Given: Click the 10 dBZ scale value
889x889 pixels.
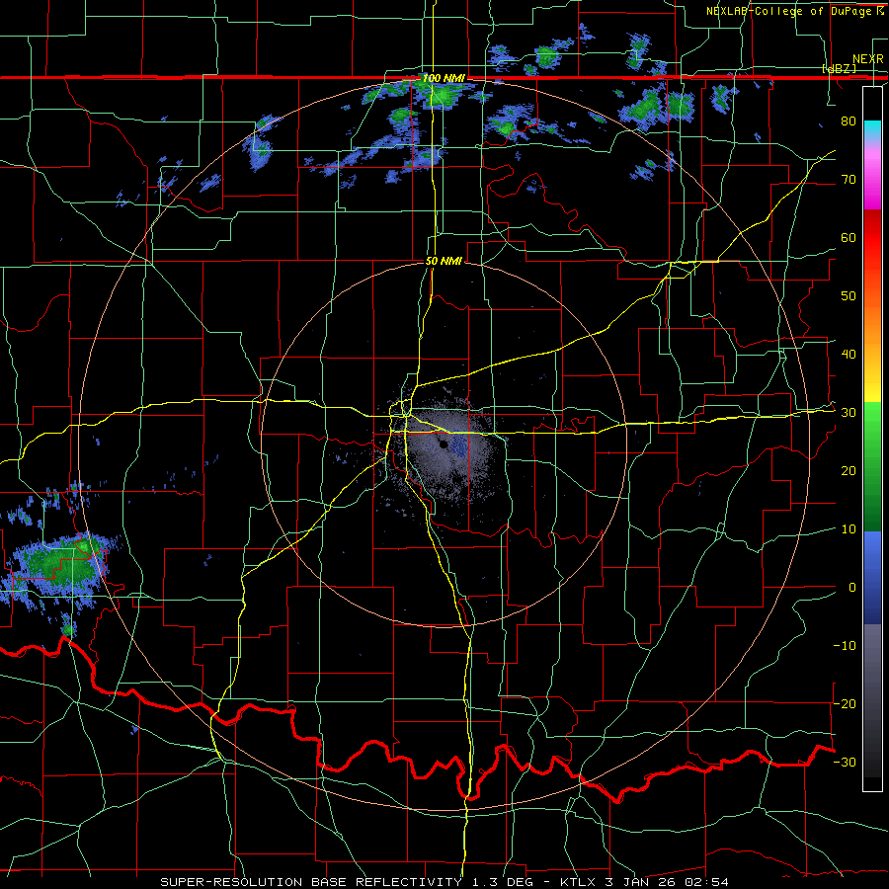Looking at the screenshot, I should (849, 529).
